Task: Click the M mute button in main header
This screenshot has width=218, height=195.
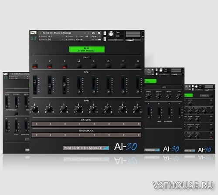Action: click(105, 39)
